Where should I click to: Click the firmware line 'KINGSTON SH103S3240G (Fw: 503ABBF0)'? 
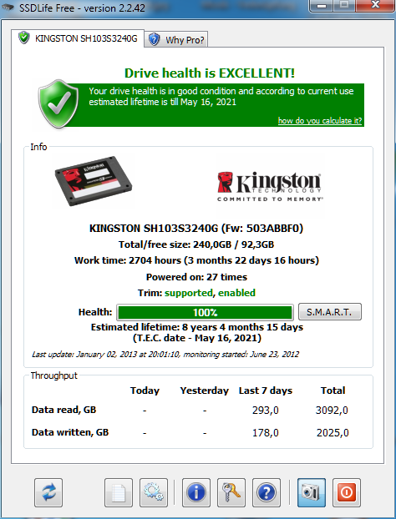[196, 229]
